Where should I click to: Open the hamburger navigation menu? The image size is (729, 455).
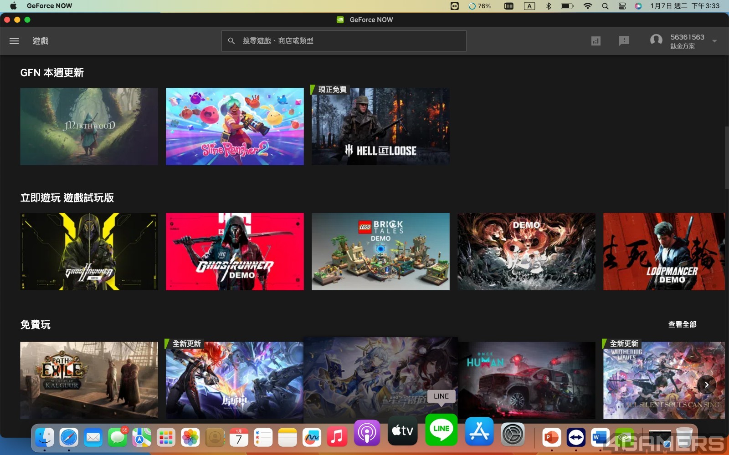tap(14, 41)
